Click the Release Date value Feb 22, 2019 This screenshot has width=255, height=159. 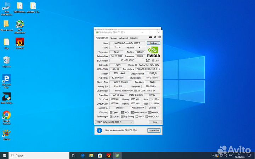[x=116, y=56]
